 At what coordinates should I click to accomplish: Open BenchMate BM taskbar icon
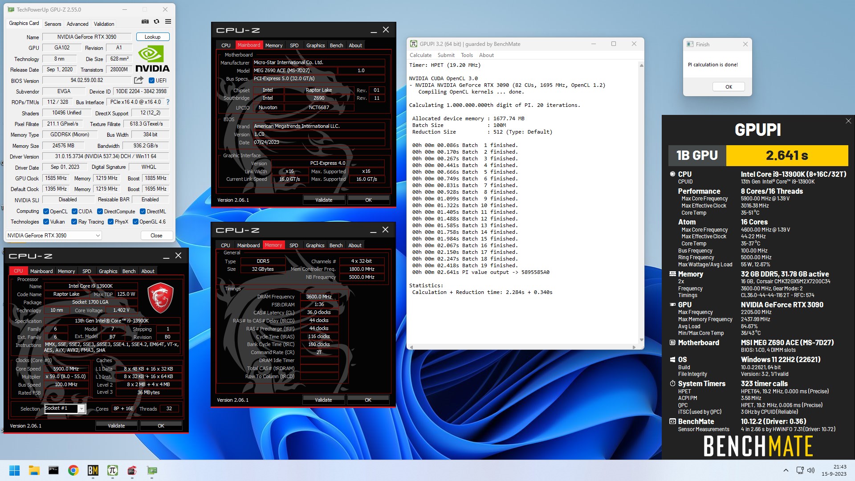click(x=93, y=470)
